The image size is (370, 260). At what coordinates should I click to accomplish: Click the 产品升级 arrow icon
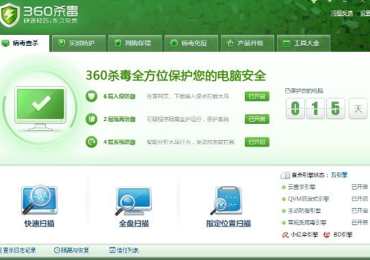click(230, 43)
